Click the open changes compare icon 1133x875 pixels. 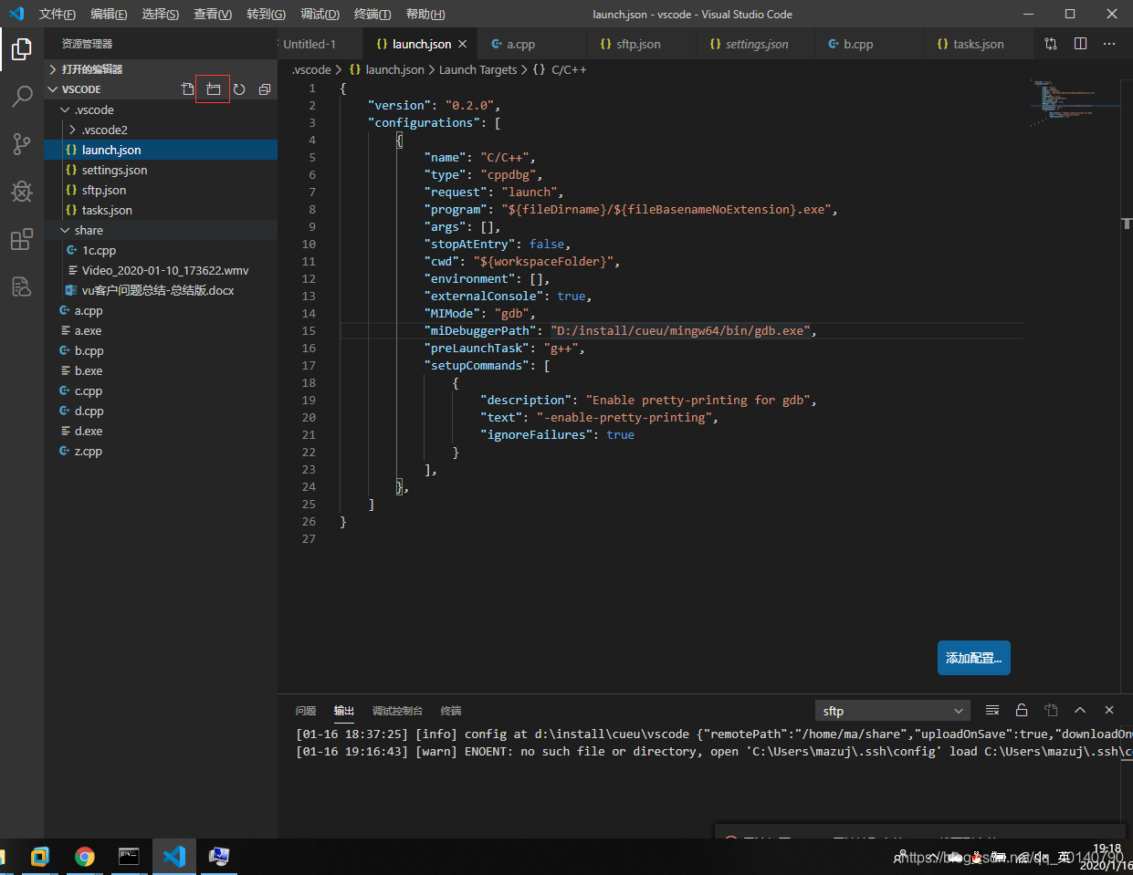[x=1051, y=44]
